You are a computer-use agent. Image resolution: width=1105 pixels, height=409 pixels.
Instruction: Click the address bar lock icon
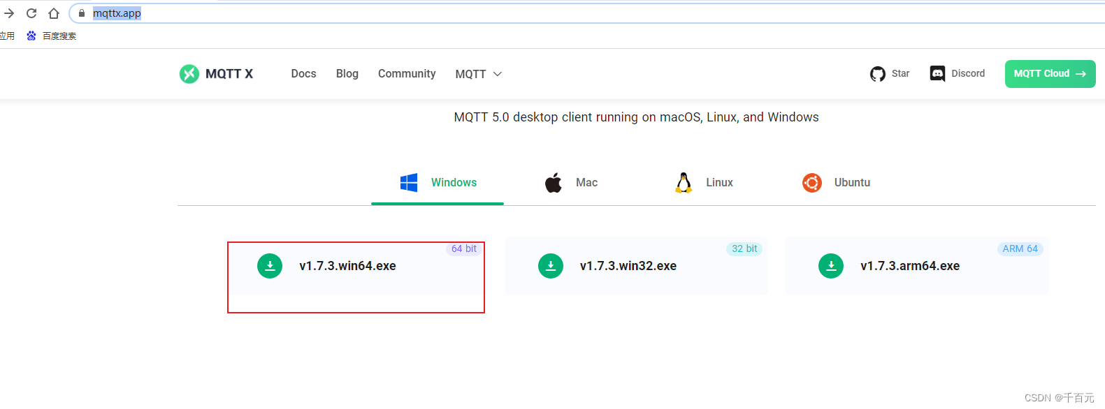(x=82, y=13)
